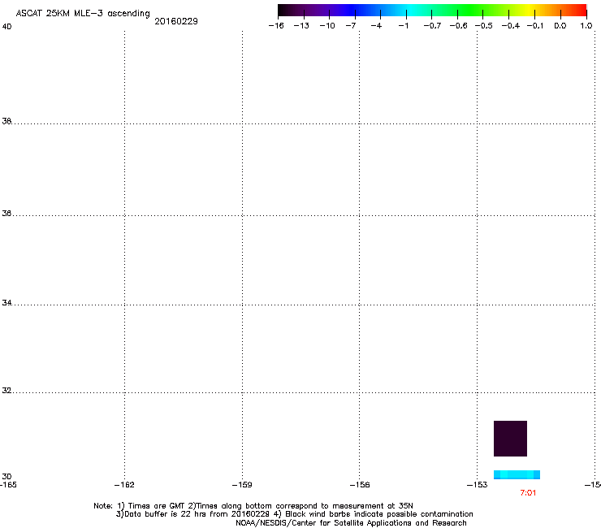Click the -4 color scale label
The width and height of the screenshot is (601, 528).
376,26
